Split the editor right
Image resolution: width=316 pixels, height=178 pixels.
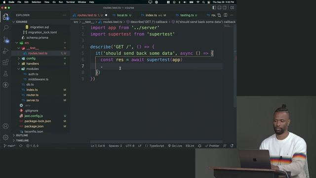tap(226, 15)
